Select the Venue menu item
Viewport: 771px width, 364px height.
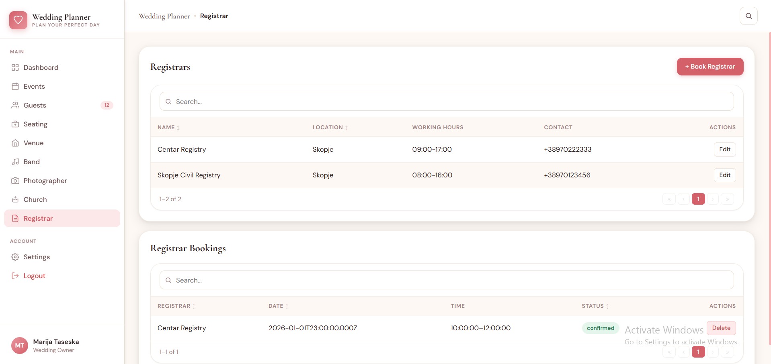pos(33,143)
